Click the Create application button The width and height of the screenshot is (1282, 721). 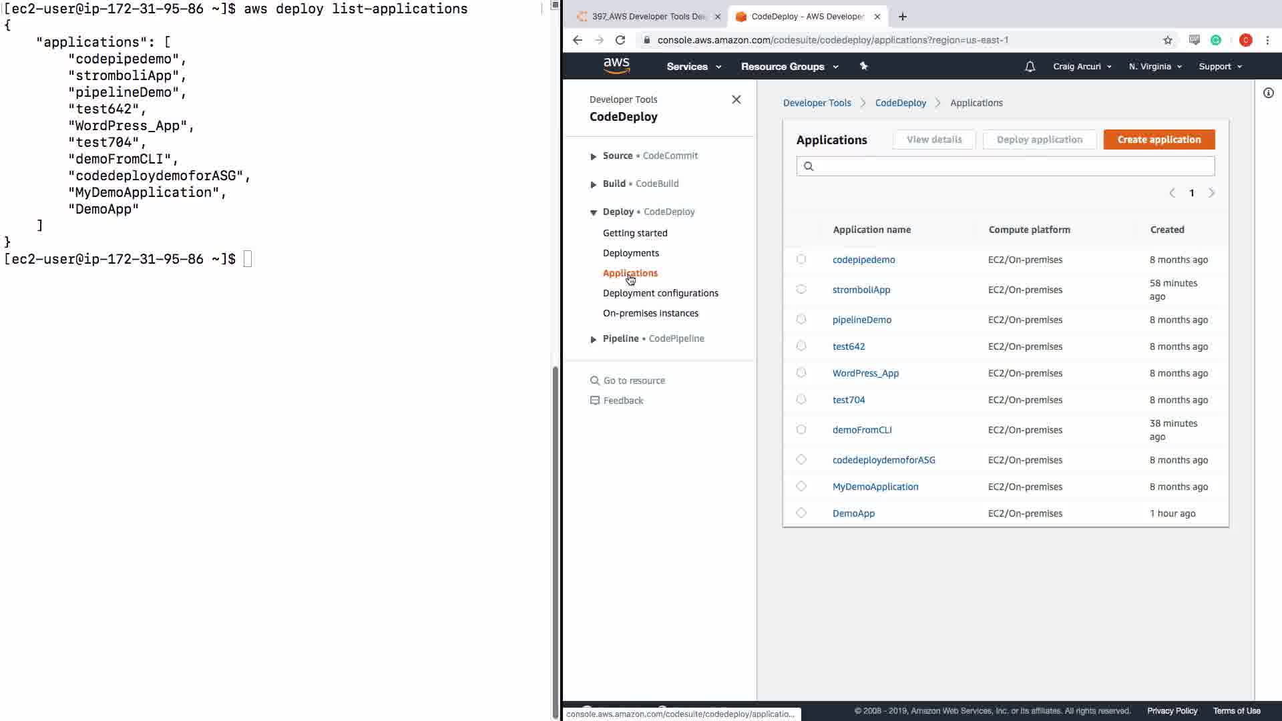(x=1158, y=140)
